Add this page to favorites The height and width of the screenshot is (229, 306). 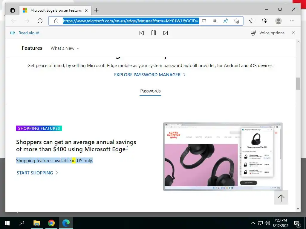pos(237,21)
